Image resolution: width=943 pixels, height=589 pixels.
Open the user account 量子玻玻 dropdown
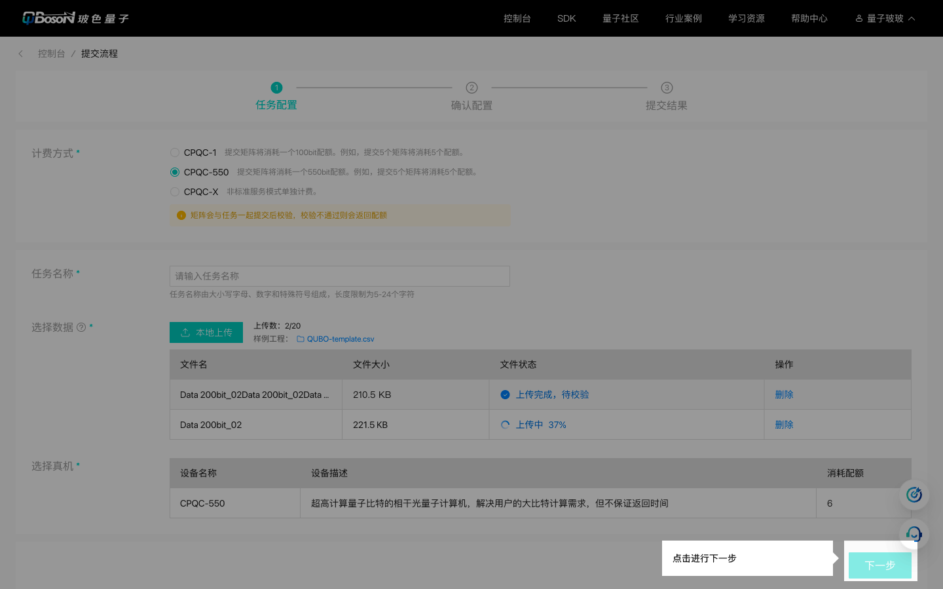885,18
